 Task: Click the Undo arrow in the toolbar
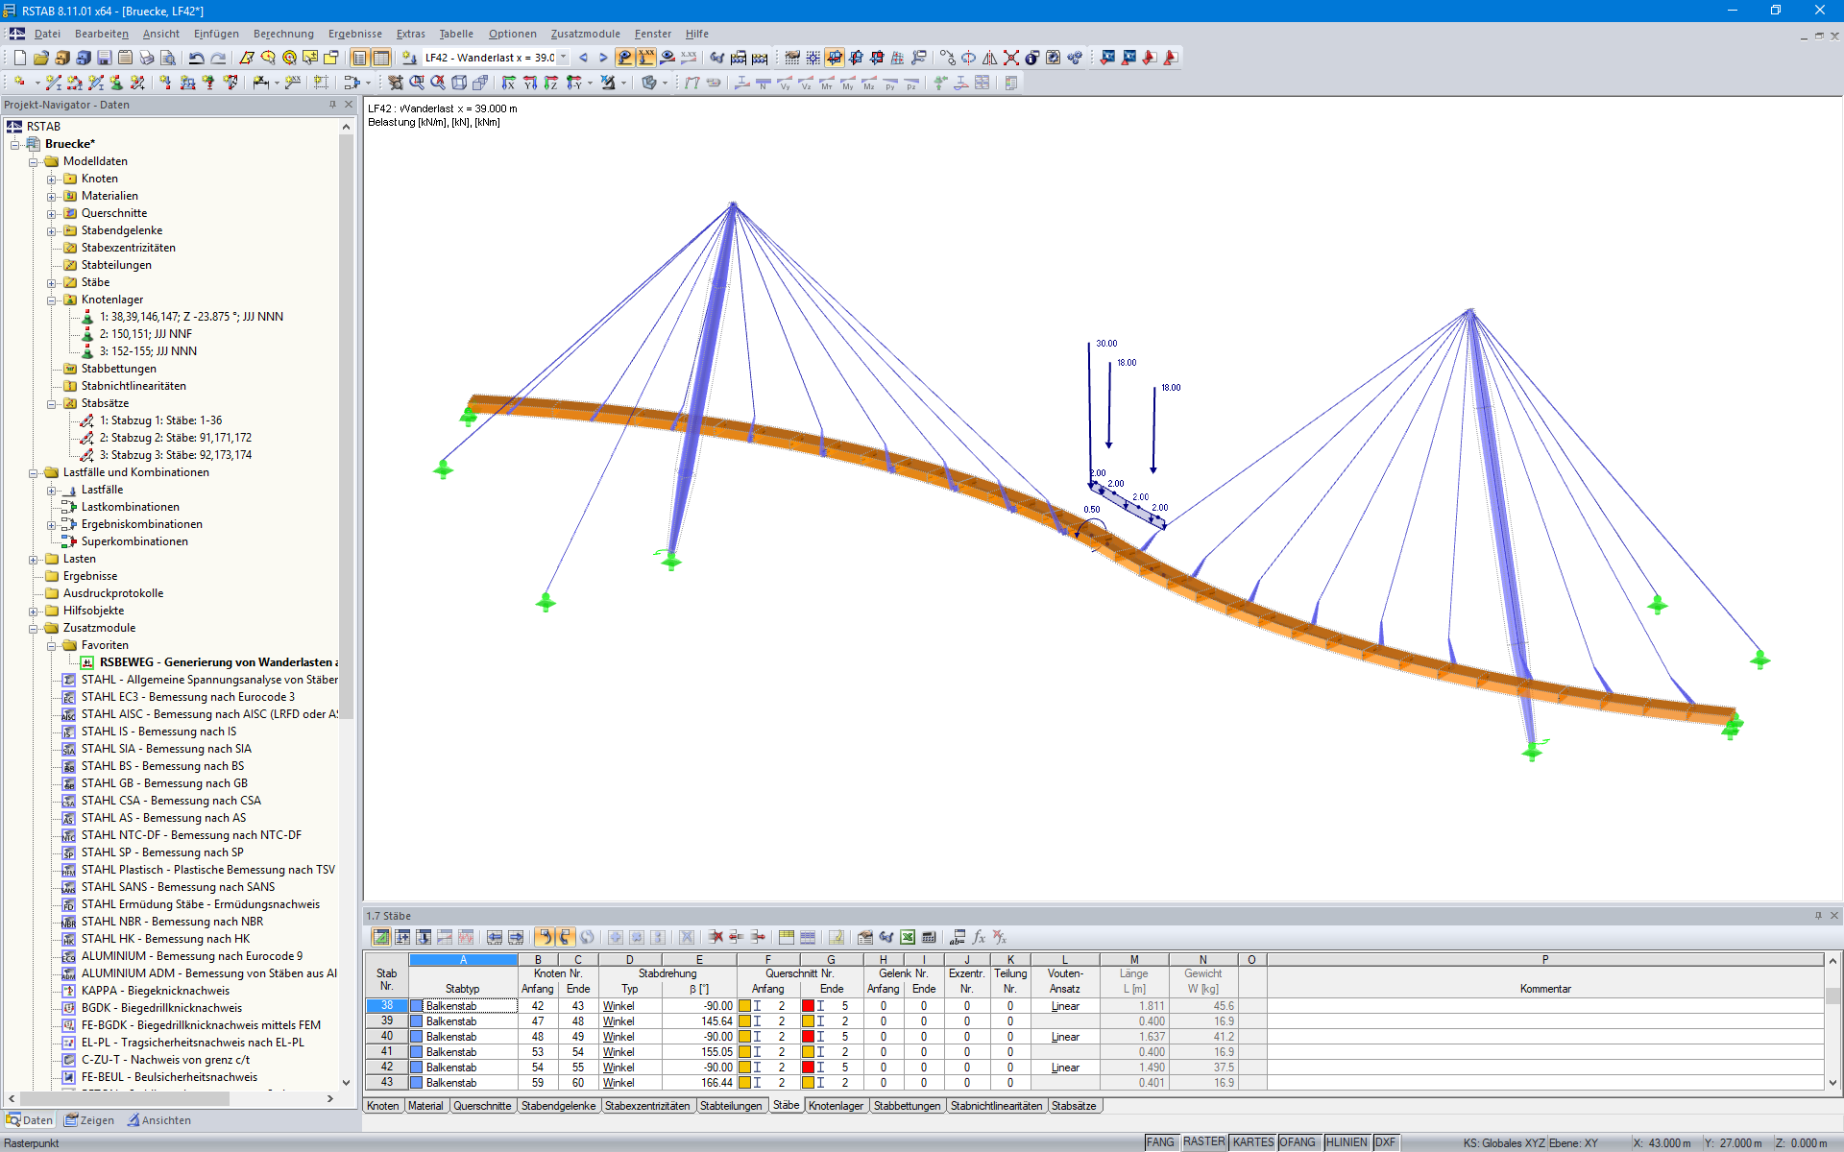click(x=196, y=58)
